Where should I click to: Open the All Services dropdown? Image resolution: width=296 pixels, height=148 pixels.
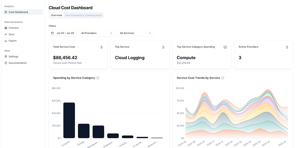click(x=136, y=33)
